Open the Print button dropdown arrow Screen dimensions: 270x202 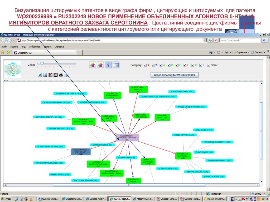click(230, 52)
